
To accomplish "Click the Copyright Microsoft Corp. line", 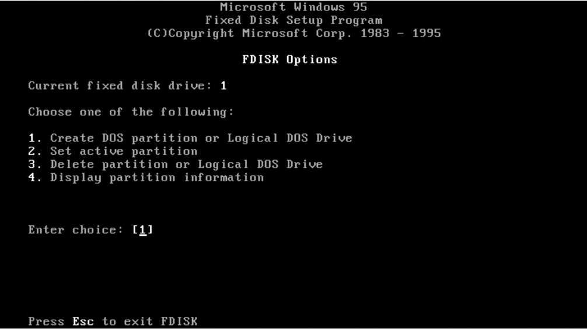I will click(x=294, y=33).
